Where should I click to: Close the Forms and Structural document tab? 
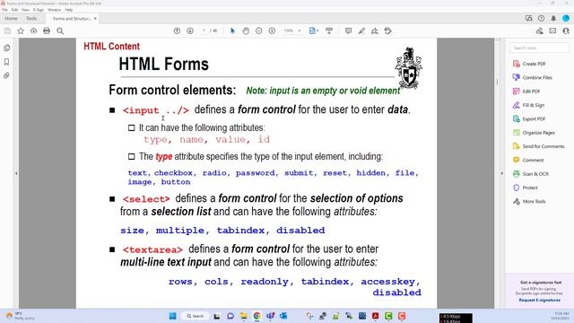point(95,18)
